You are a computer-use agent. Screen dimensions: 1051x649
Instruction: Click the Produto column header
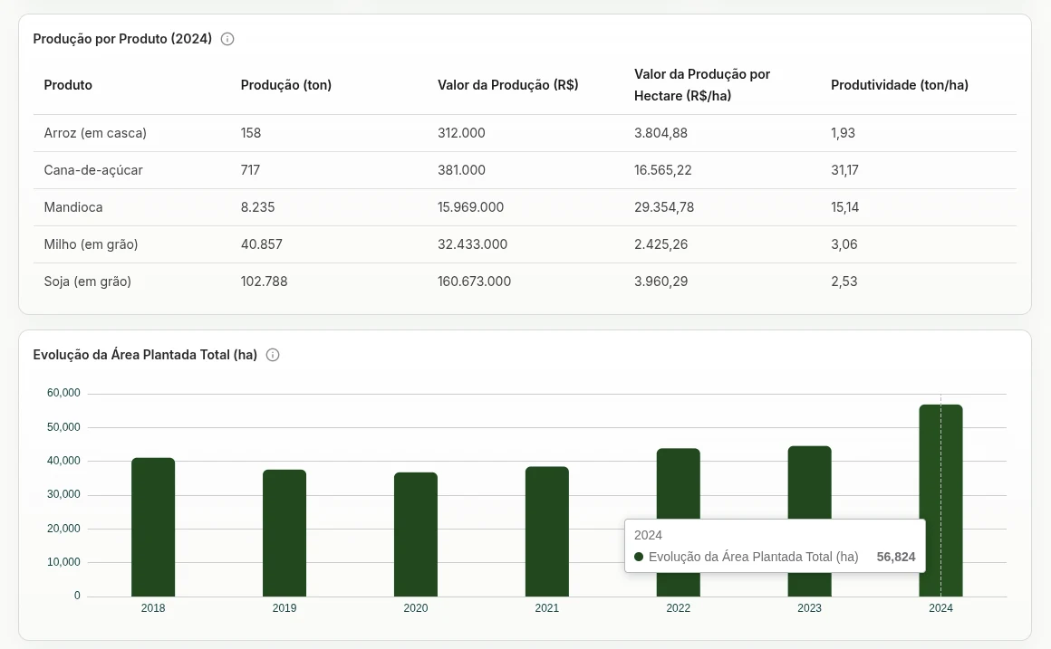click(68, 85)
